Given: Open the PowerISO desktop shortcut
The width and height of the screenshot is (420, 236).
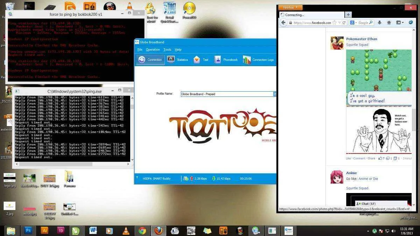Looking at the screenshot, I should pos(189,10).
